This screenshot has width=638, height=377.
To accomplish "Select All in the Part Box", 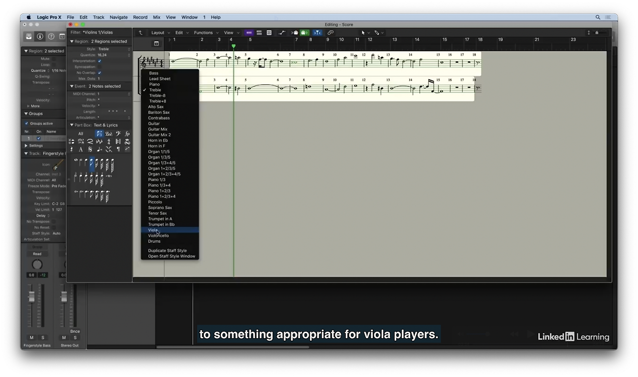I will 81,134.
